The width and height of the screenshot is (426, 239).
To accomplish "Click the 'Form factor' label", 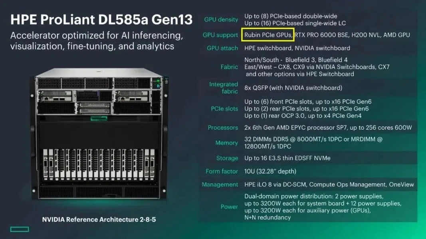I will [x=222, y=171].
